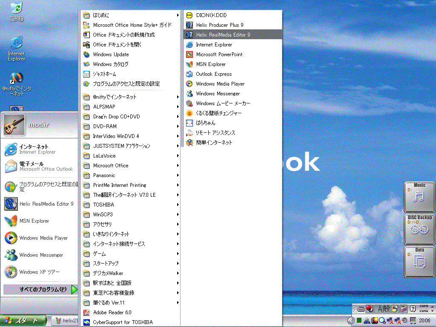Open MSN Explorer in the programs submenu
The width and height of the screenshot is (436, 327).
(x=233, y=64)
